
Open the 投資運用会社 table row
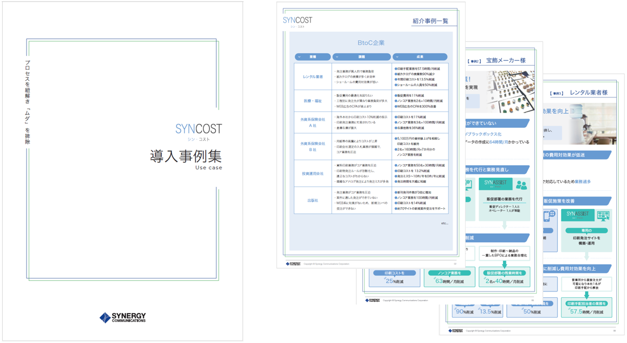(x=313, y=174)
